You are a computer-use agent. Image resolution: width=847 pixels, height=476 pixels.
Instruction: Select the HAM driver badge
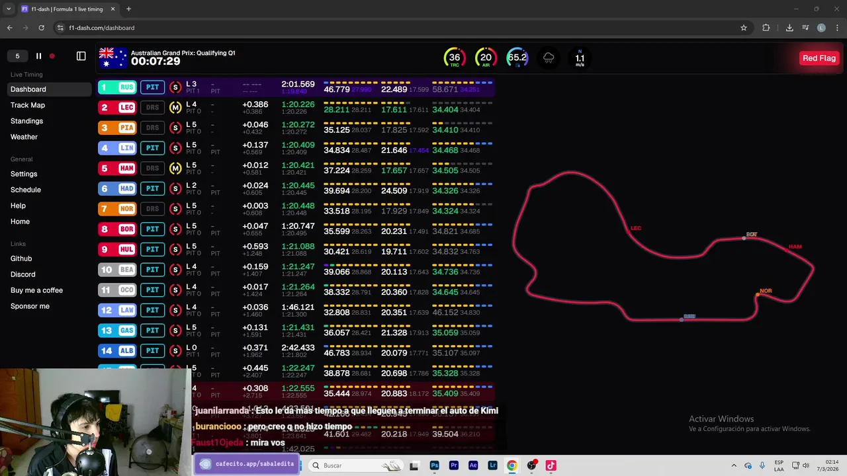pos(117,168)
